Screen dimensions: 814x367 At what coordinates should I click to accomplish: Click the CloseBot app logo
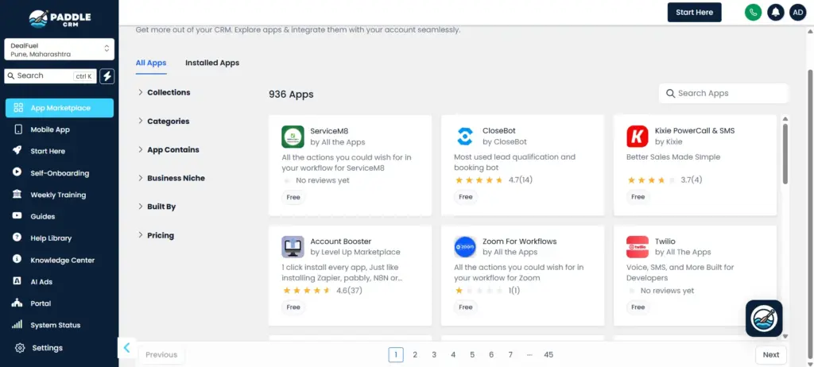(x=465, y=137)
